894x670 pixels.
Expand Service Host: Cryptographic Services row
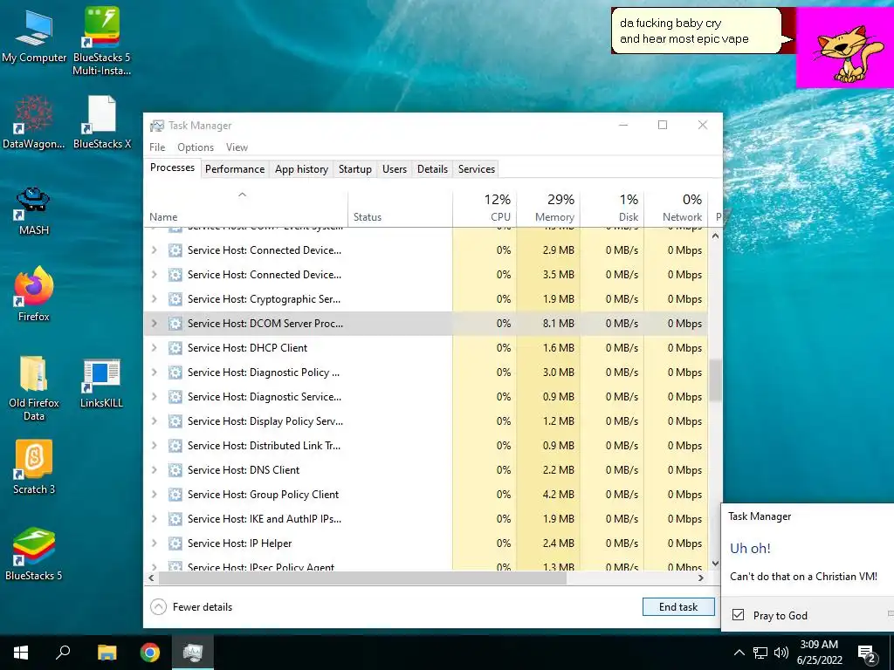pos(154,298)
